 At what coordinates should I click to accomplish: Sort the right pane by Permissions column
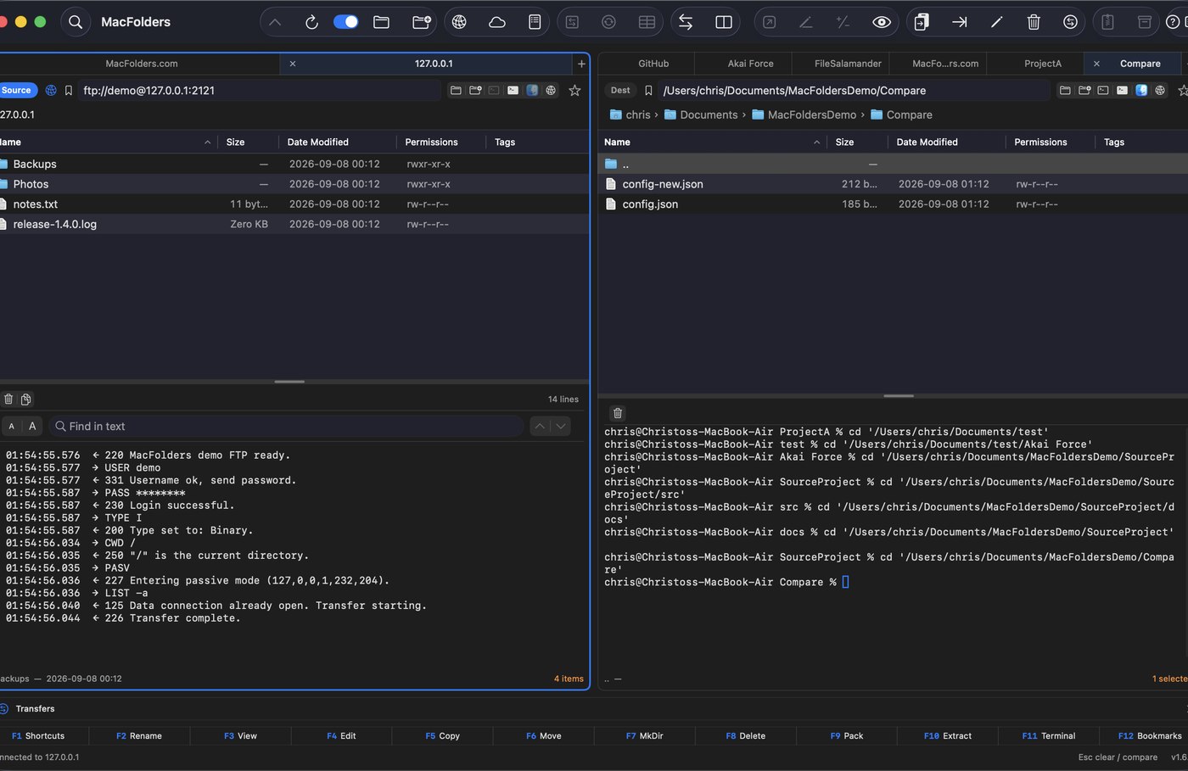point(1040,142)
